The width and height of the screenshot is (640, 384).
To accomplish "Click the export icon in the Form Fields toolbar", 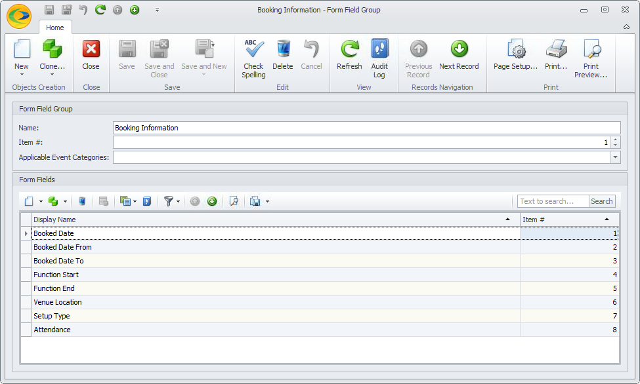I will [255, 201].
